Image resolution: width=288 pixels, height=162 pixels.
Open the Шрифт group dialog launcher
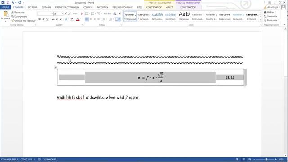83,25
